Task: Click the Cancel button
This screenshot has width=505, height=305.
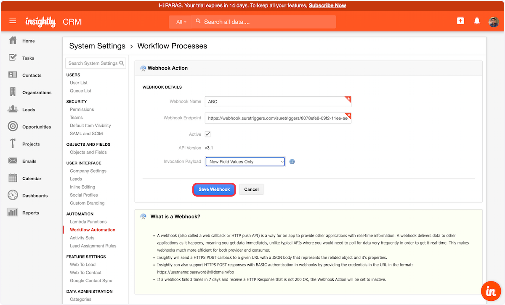Action: tap(251, 189)
